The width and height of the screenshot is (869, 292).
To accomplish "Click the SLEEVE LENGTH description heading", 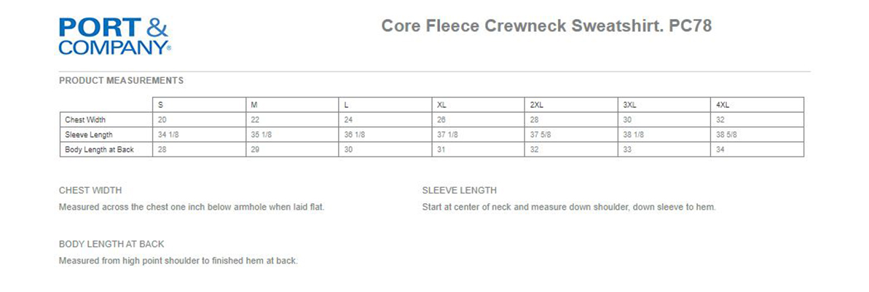I will click(x=459, y=190).
